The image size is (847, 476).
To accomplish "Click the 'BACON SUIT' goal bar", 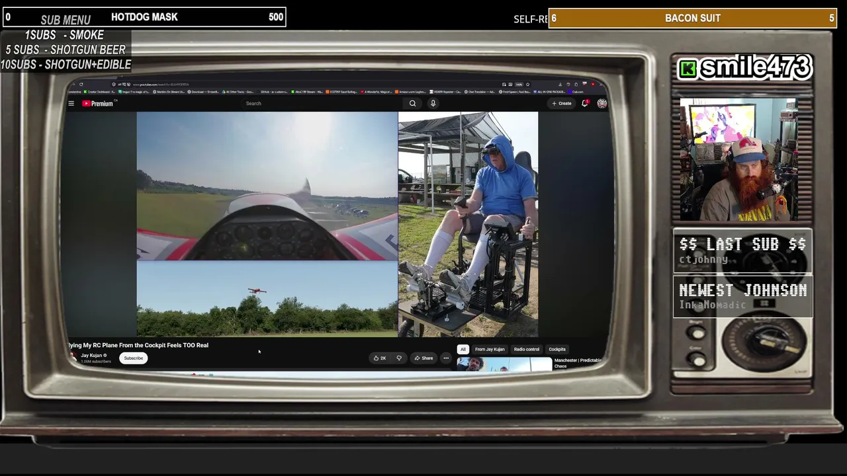I will pyautogui.click(x=693, y=19).
